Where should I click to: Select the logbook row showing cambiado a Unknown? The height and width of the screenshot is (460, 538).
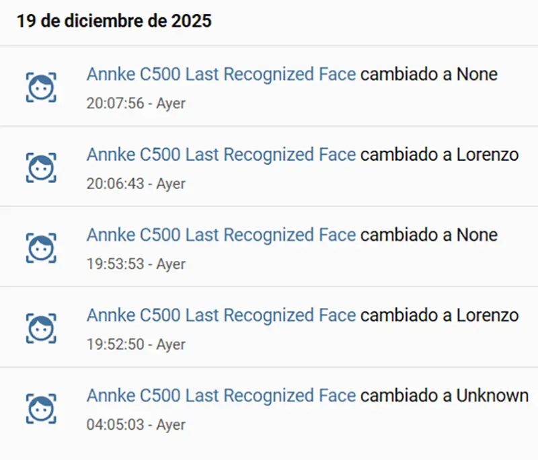pos(269,407)
